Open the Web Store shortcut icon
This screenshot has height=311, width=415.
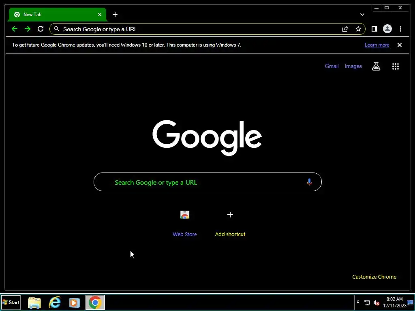185,215
